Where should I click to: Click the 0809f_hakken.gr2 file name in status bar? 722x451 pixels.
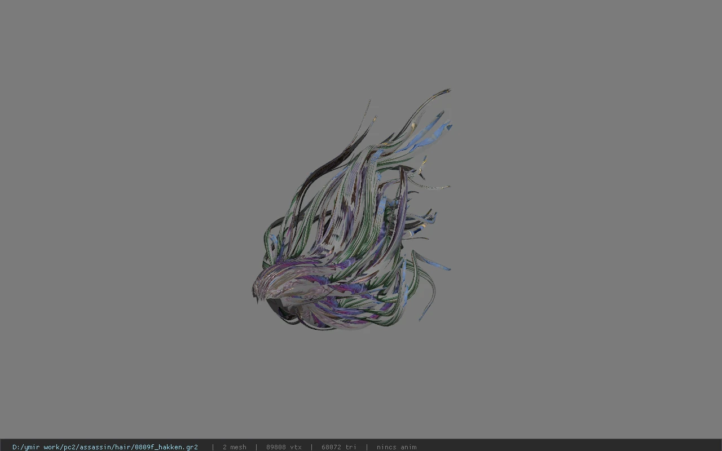click(165, 447)
